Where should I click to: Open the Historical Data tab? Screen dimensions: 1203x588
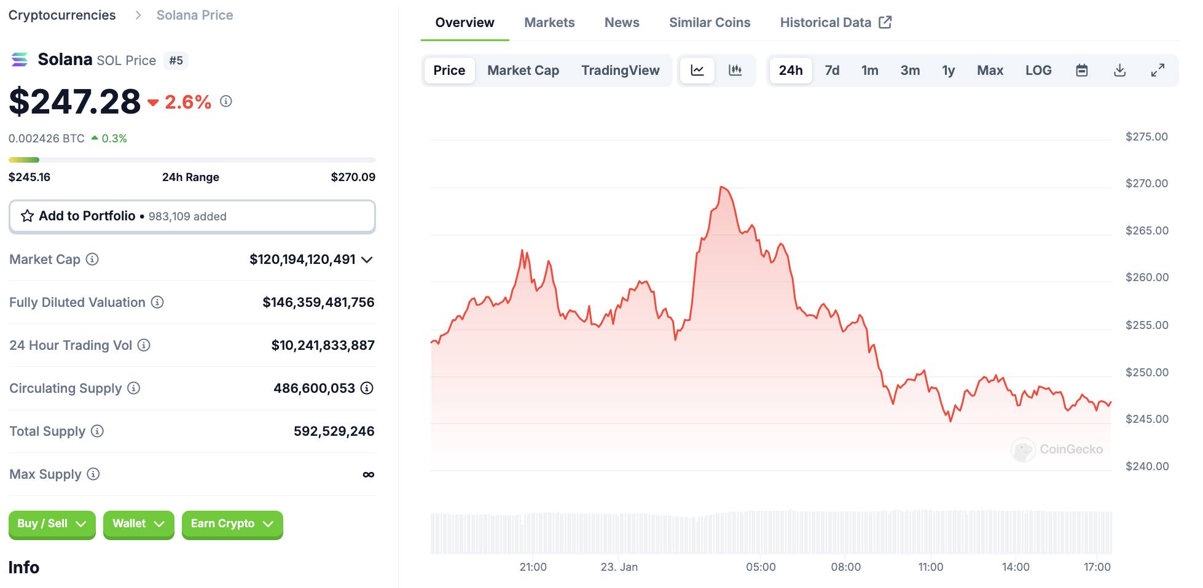(836, 23)
